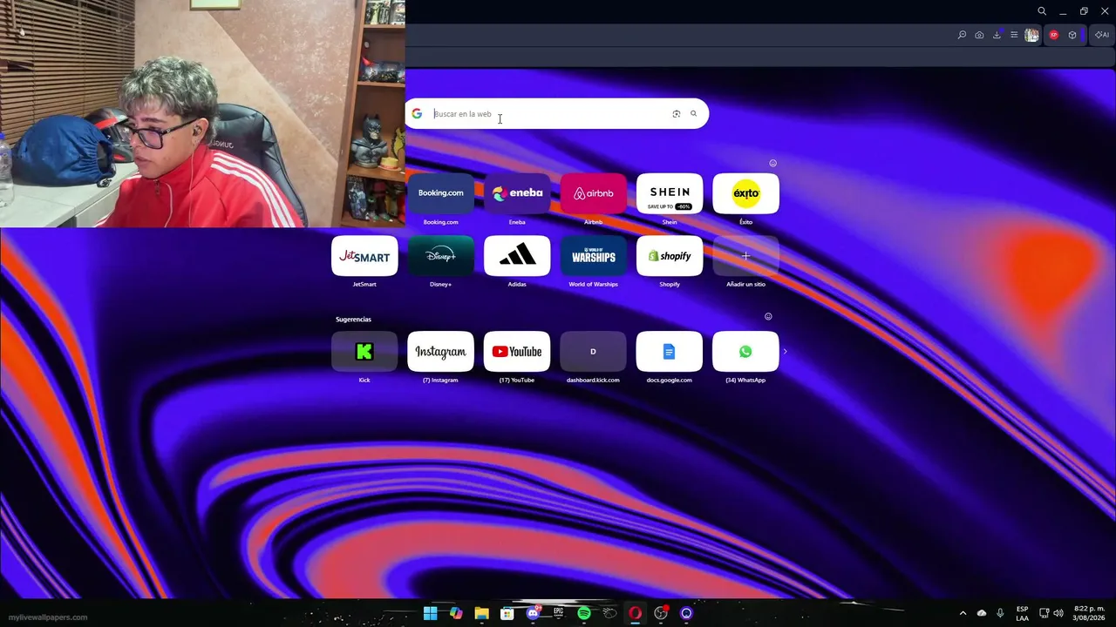Expand the system tray hidden icons chevron
The image size is (1116, 627).
[x=963, y=613]
